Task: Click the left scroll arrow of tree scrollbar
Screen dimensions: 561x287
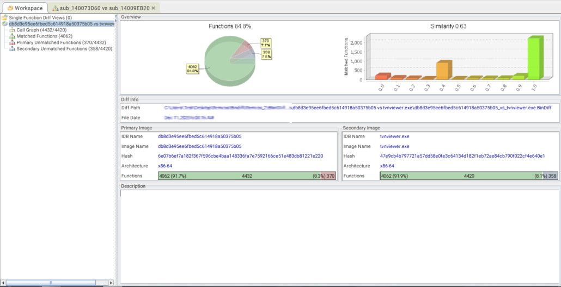Action: 3,283
